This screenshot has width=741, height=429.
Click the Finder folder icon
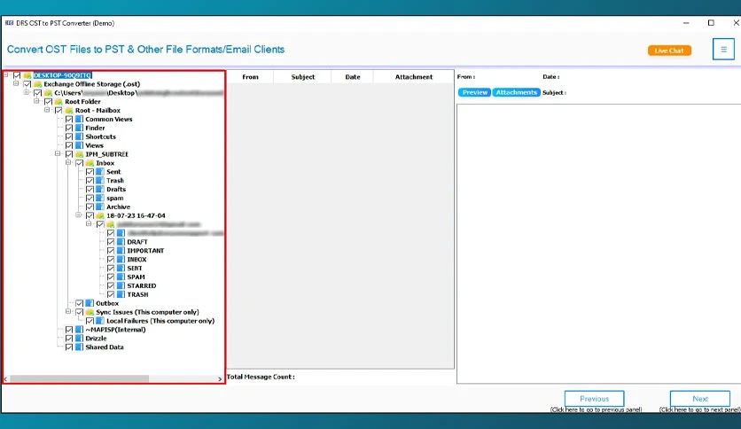click(80, 128)
